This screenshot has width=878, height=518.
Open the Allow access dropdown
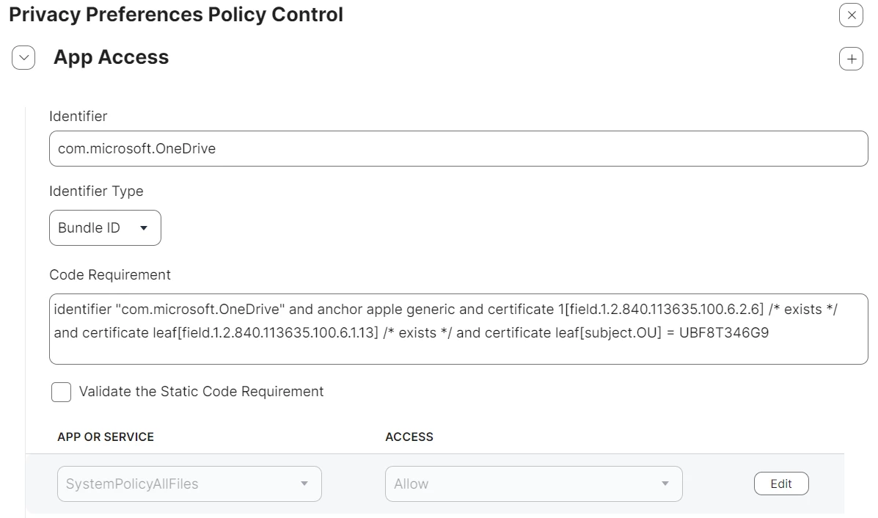coord(534,484)
